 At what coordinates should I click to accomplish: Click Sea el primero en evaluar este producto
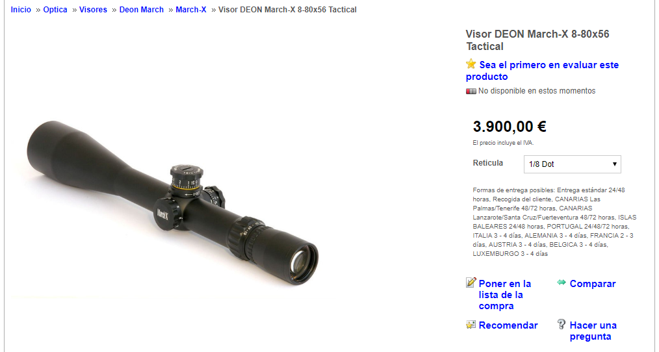(542, 71)
